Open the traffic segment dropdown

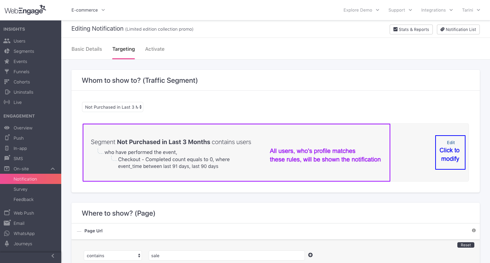click(113, 107)
